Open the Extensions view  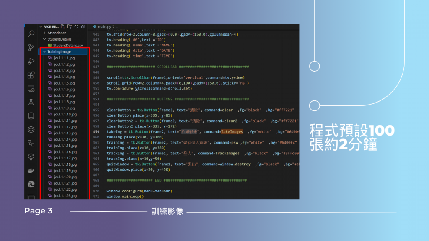pyautogui.click(x=31, y=75)
